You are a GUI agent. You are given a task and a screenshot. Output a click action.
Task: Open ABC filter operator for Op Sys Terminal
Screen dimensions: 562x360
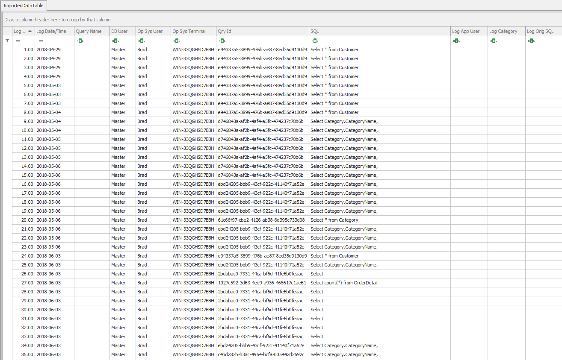[176, 41]
